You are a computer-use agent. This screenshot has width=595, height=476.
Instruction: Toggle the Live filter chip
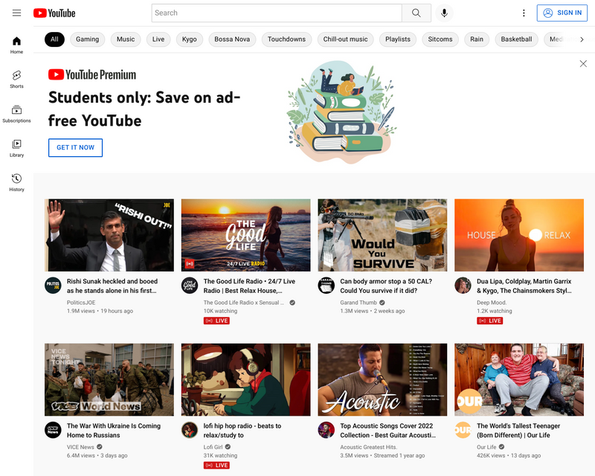point(158,39)
